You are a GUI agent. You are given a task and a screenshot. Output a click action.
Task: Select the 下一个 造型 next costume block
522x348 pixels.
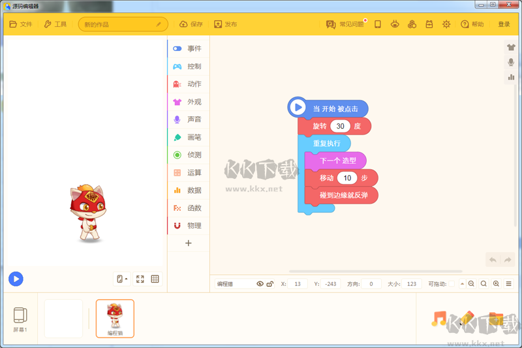pos(335,161)
